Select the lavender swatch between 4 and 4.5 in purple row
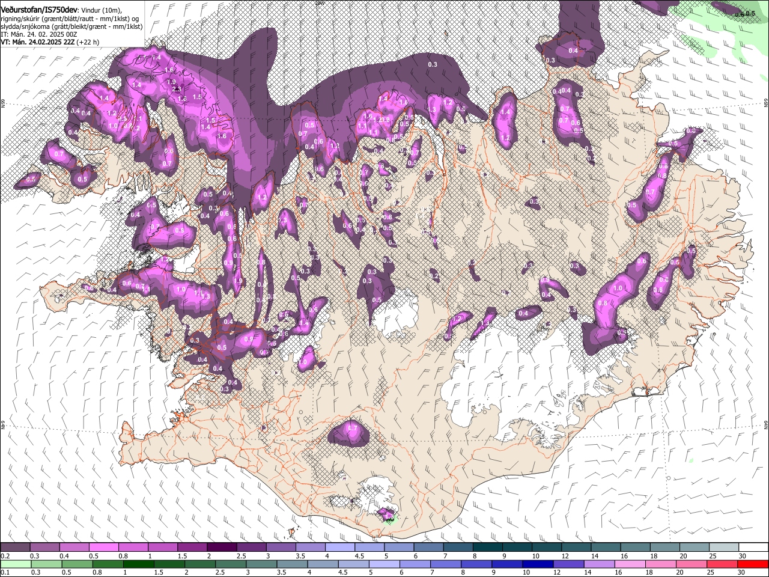The height and width of the screenshot is (577, 769). click(x=340, y=547)
